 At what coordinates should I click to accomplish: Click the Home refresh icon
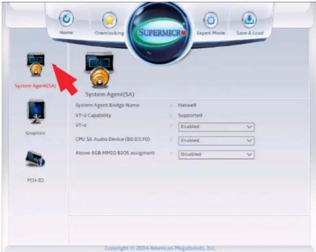point(66,19)
